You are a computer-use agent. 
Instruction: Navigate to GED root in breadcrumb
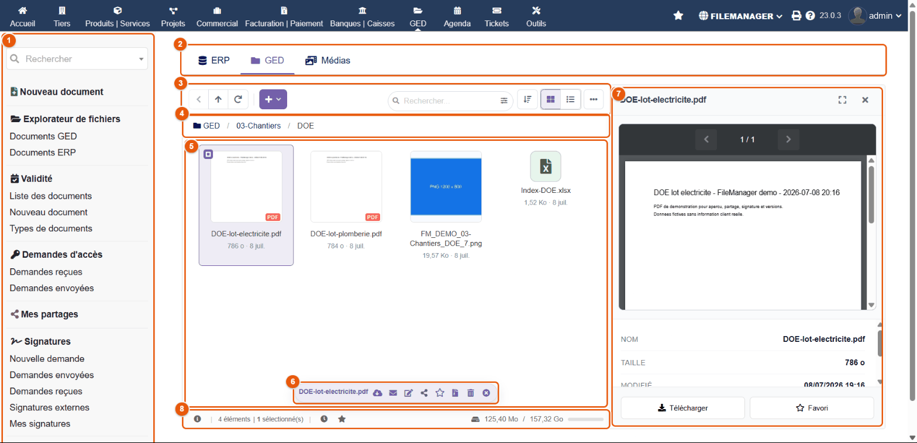pyautogui.click(x=206, y=126)
